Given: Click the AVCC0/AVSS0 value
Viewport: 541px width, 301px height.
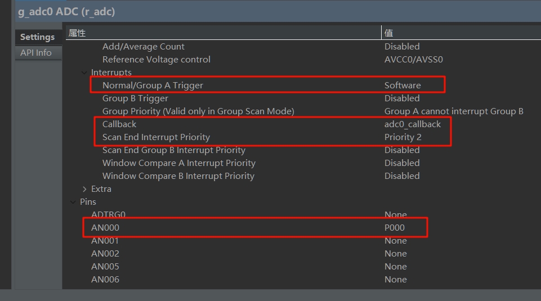Looking at the screenshot, I should tap(413, 59).
